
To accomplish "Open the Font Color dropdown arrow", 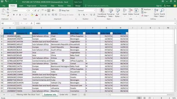I will (x=39, y=15).
